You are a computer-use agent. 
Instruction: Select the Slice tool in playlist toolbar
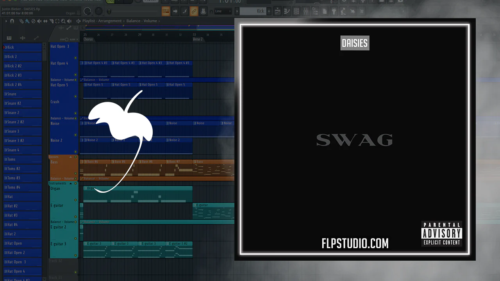(51, 21)
